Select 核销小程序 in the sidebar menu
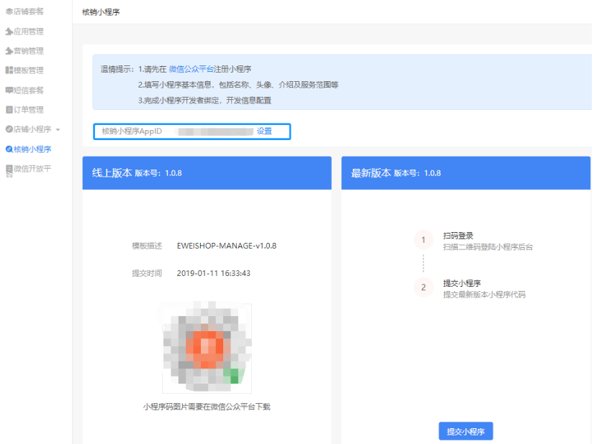 (x=32, y=149)
